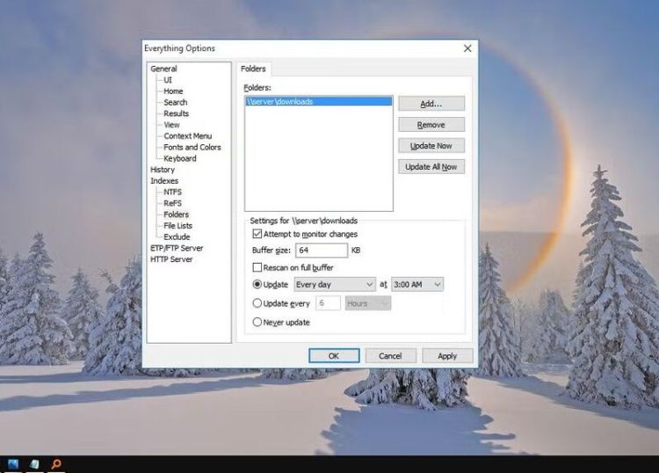Viewport: 659px width, 473px height.
Task: Select NTFS in the options tree
Action: (x=172, y=192)
